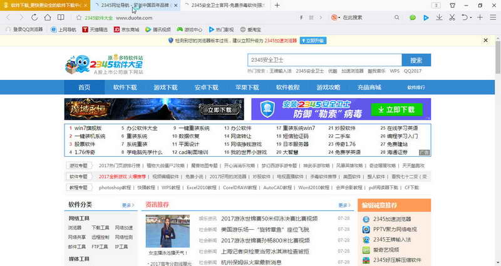Viewport: 501px width, 266px height.
Task: Close the 2345网址导航 tab
Action: [x=175, y=6]
